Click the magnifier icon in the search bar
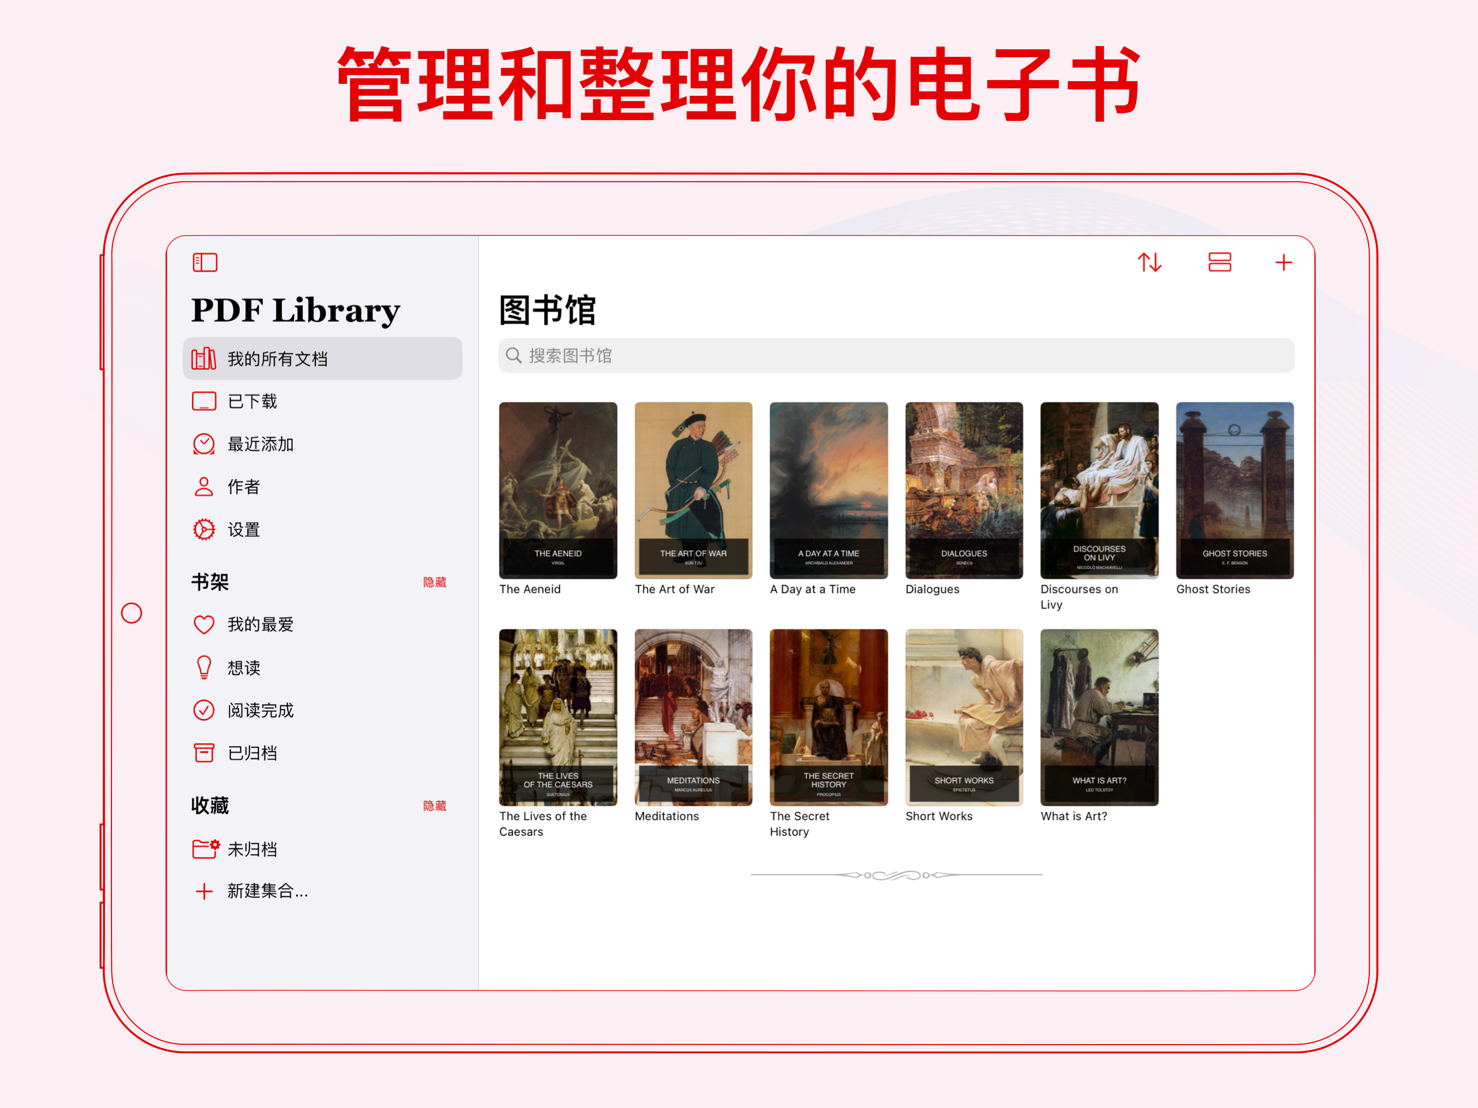1478x1108 pixels. (x=513, y=355)
